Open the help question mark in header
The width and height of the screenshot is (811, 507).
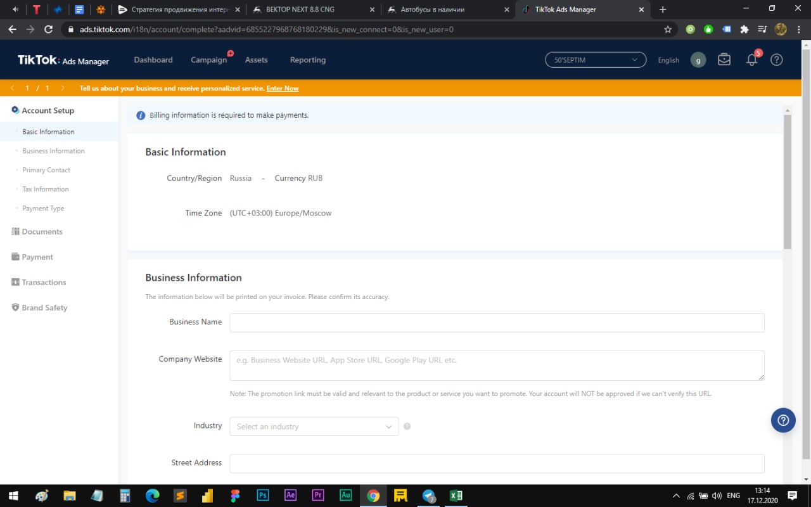tap(777, 60)
